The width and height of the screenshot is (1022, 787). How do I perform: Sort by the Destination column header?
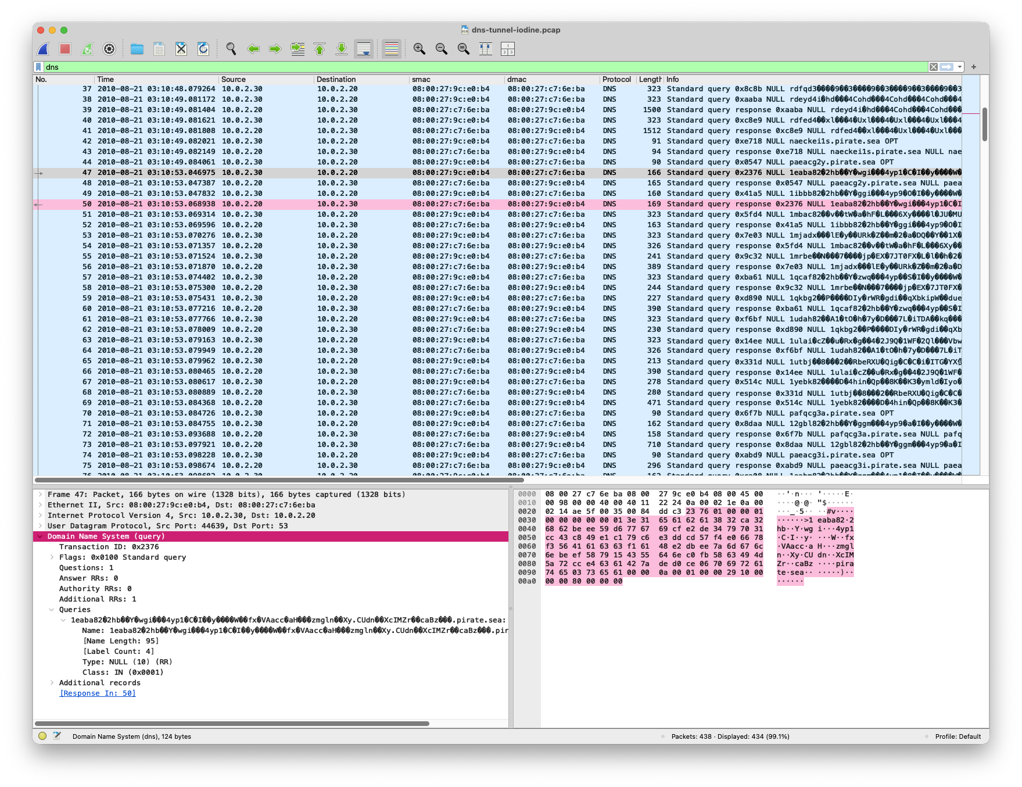click(361, 80)
